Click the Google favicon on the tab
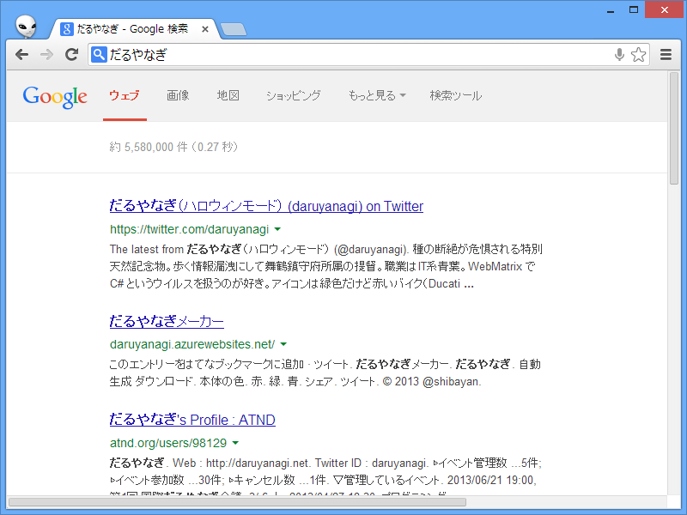The height and width of the screenshot is (515, 687). tap(67, 29)
